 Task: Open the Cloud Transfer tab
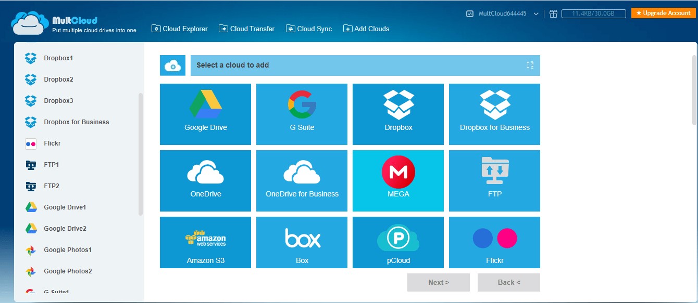pyautogui.click(x=246, y=29)
